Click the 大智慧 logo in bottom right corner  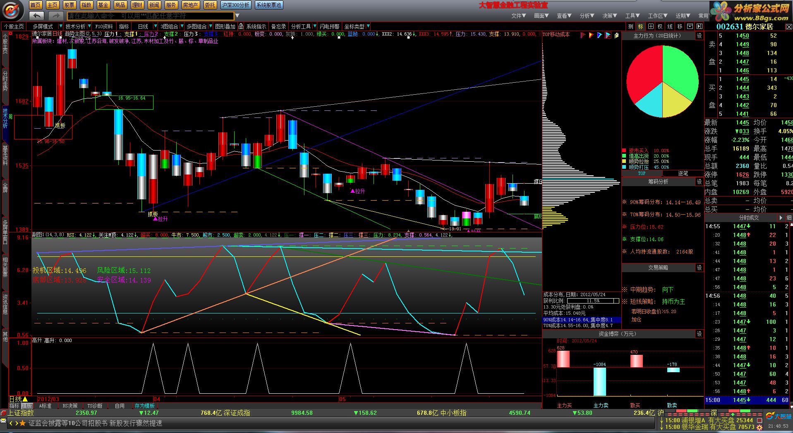(779, 416)
